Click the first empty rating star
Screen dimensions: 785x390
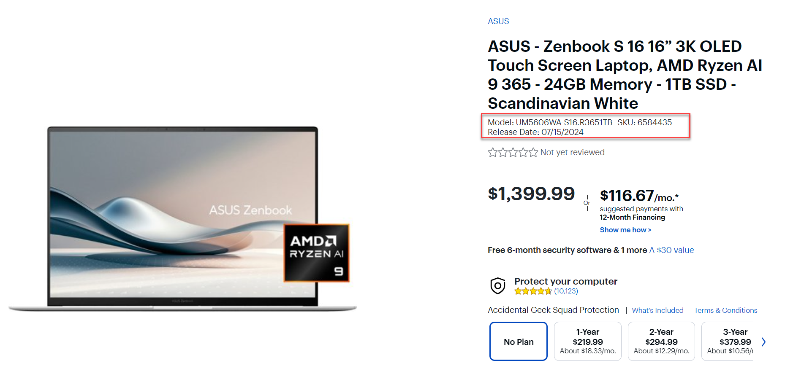(x=492, y=152)
